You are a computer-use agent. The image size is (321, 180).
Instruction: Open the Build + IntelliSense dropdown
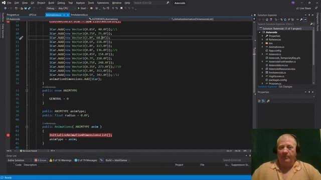[x=117, y=160]
